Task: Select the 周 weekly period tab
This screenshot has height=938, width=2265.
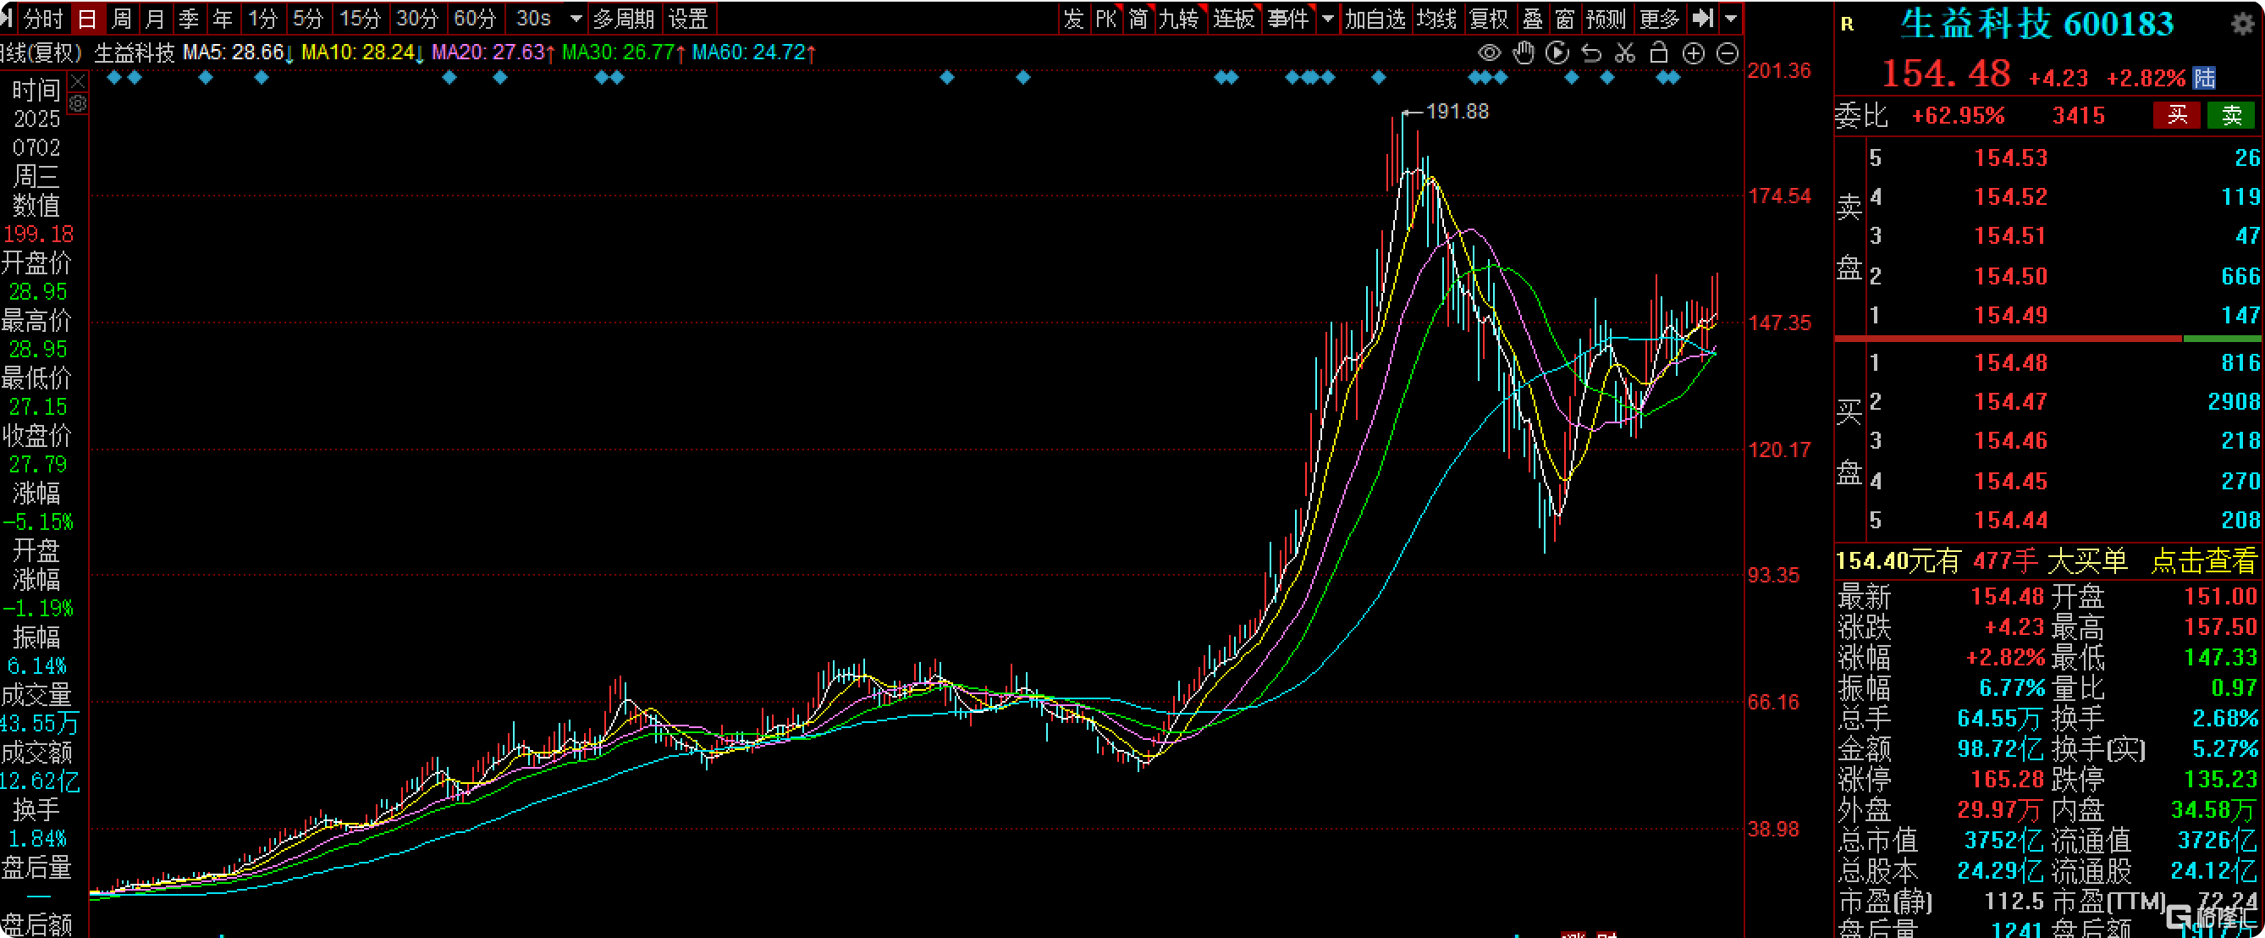Action: (x=122, y=19)
